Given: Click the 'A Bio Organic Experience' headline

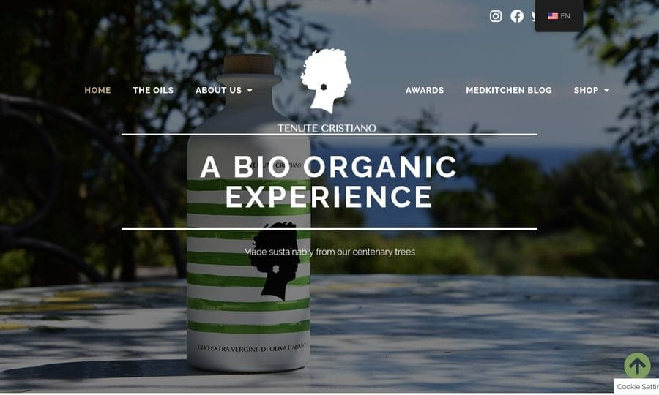Looking at the screenshot, I should pos(329,181).
